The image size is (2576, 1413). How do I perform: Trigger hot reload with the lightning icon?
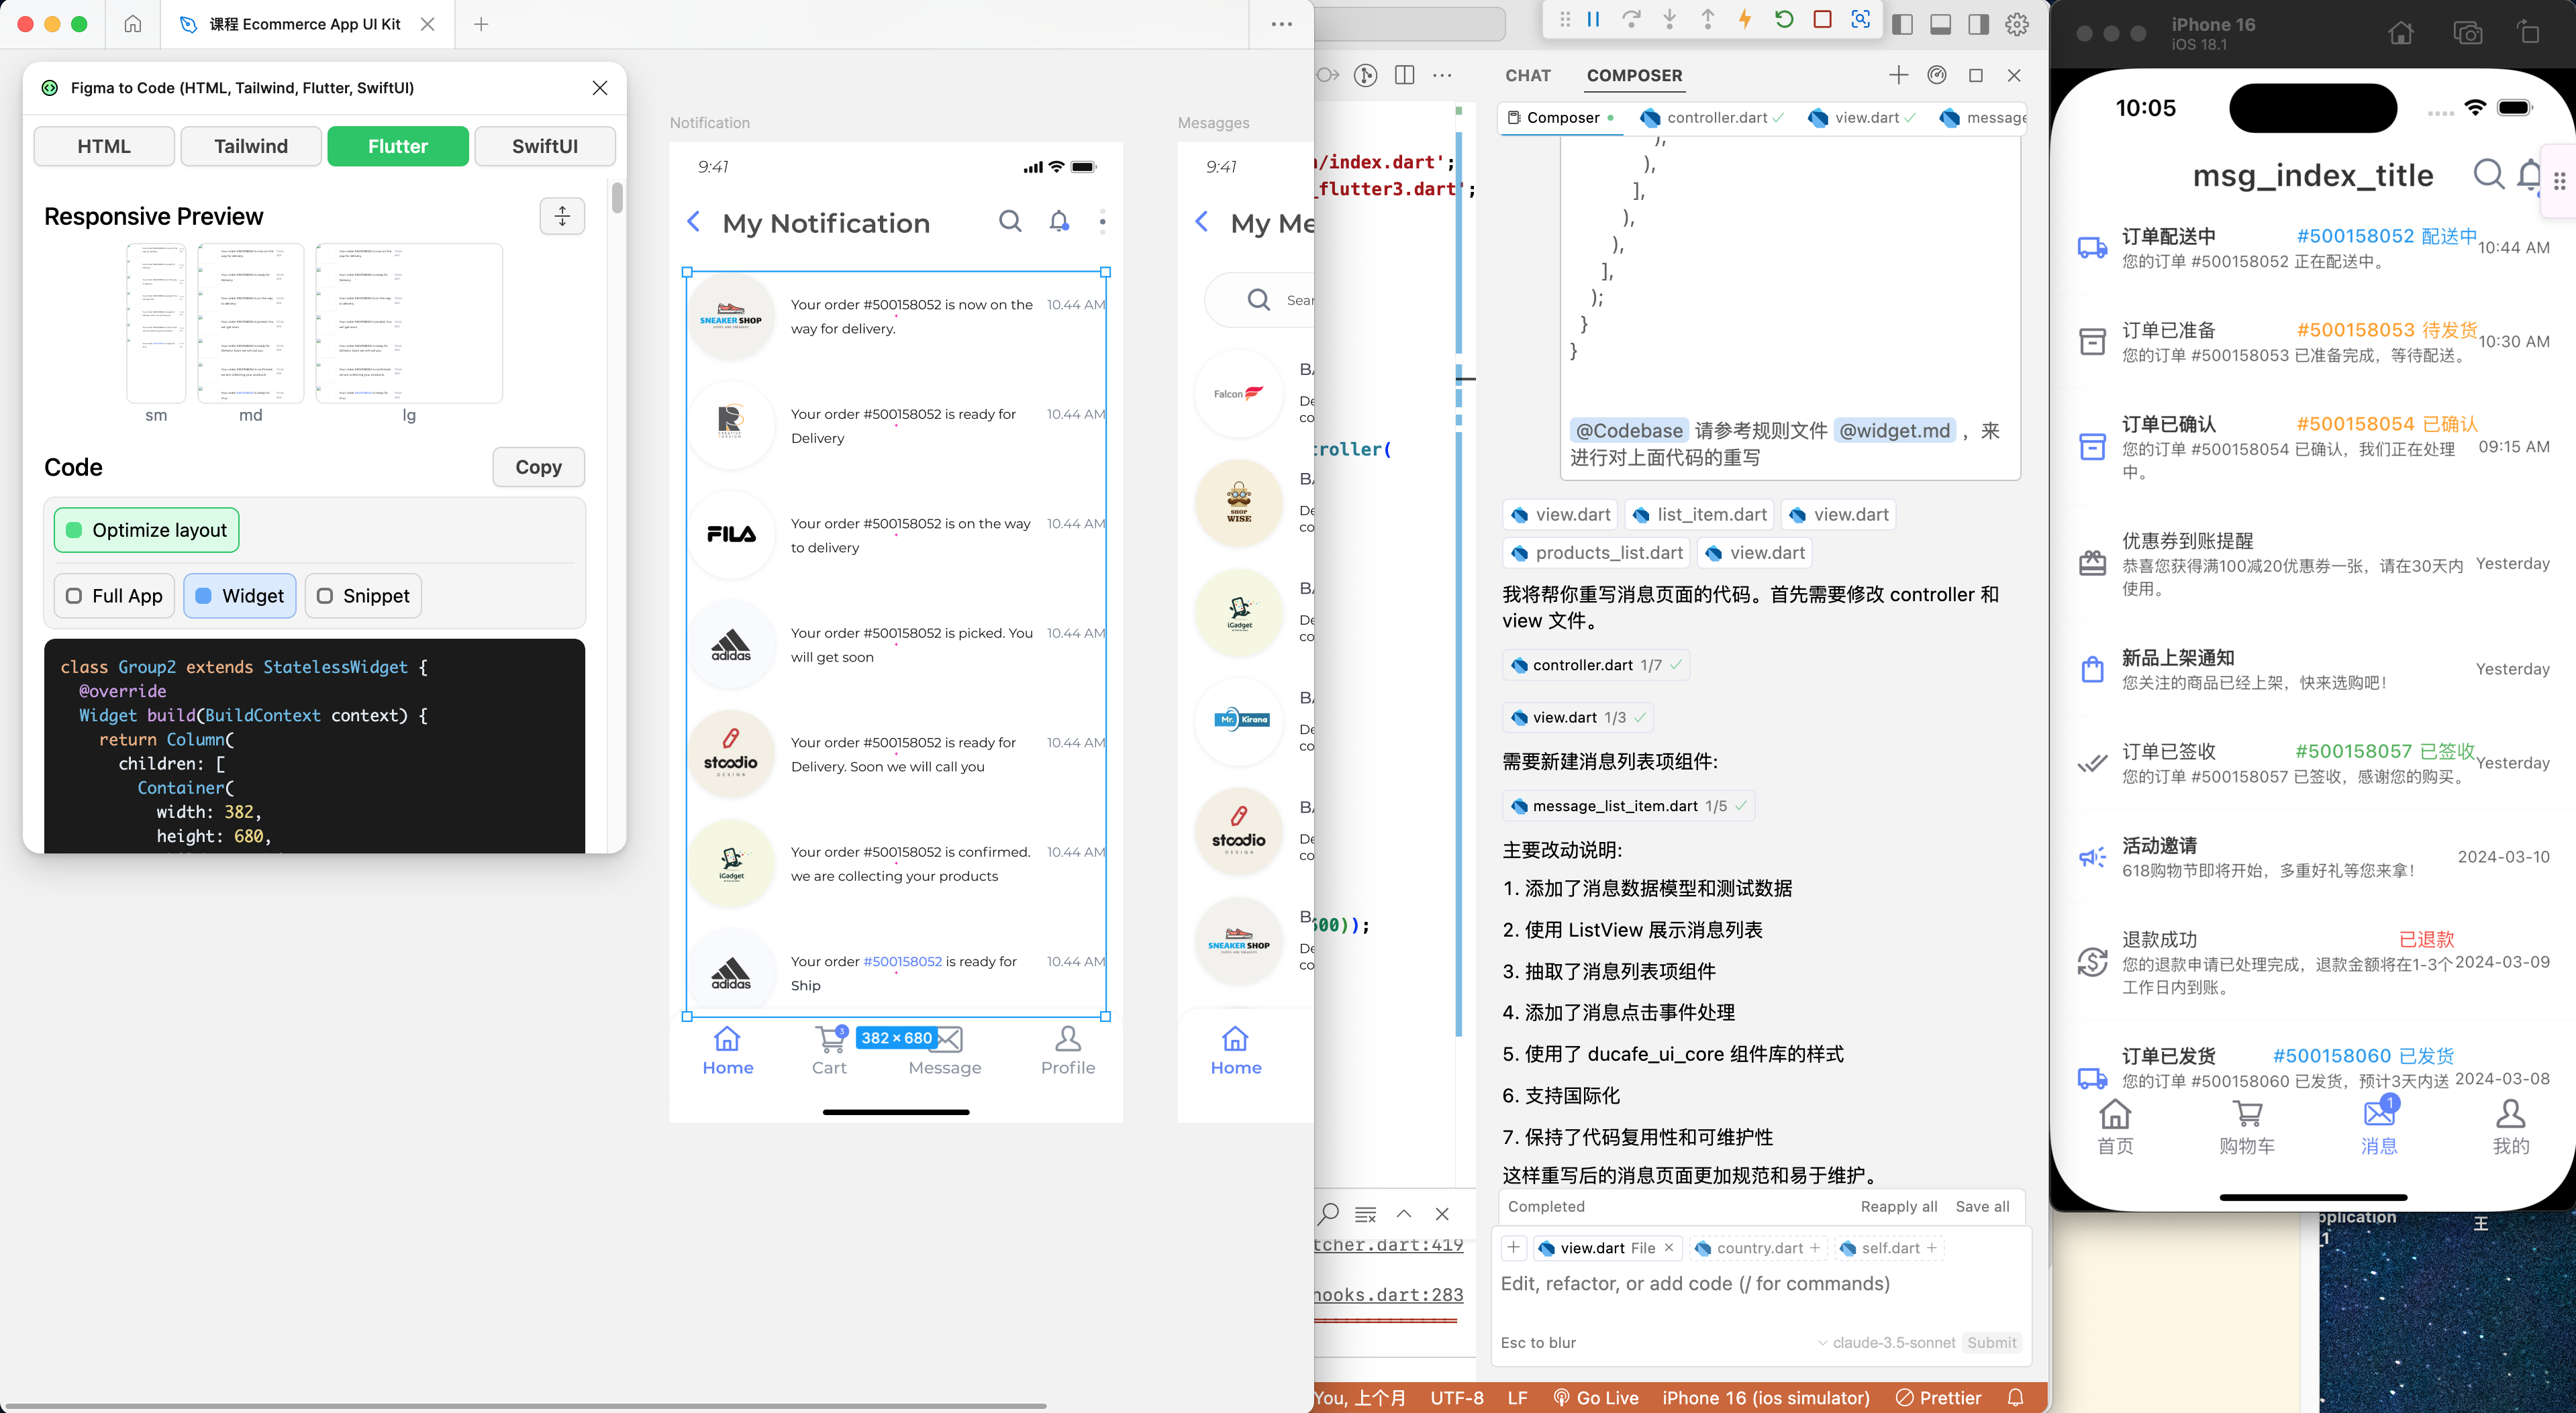click(x=1746, y=20)
